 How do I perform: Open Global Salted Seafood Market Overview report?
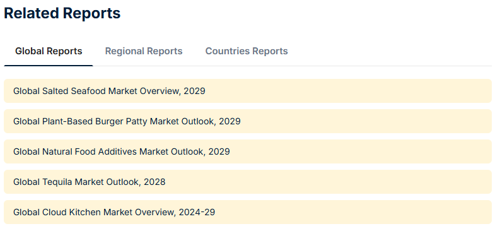click(x=248, y=91)
